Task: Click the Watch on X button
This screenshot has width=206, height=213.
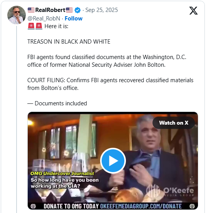Action: 174,123
